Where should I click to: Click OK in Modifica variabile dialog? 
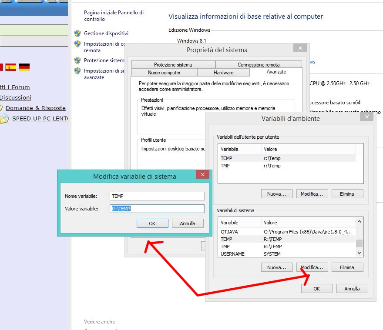click(x=152, y=223)
